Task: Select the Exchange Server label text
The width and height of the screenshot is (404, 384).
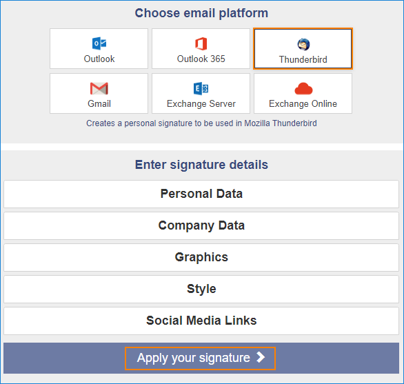Action: tap(201, 104)
